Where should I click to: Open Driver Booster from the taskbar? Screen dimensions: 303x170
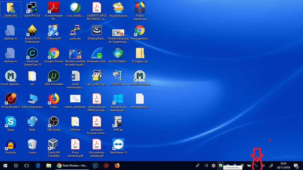pos(106,166)
